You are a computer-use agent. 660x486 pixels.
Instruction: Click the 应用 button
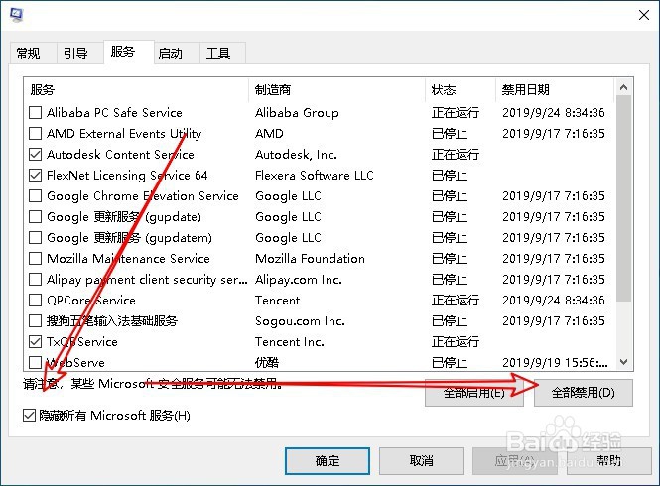(515, 461)
